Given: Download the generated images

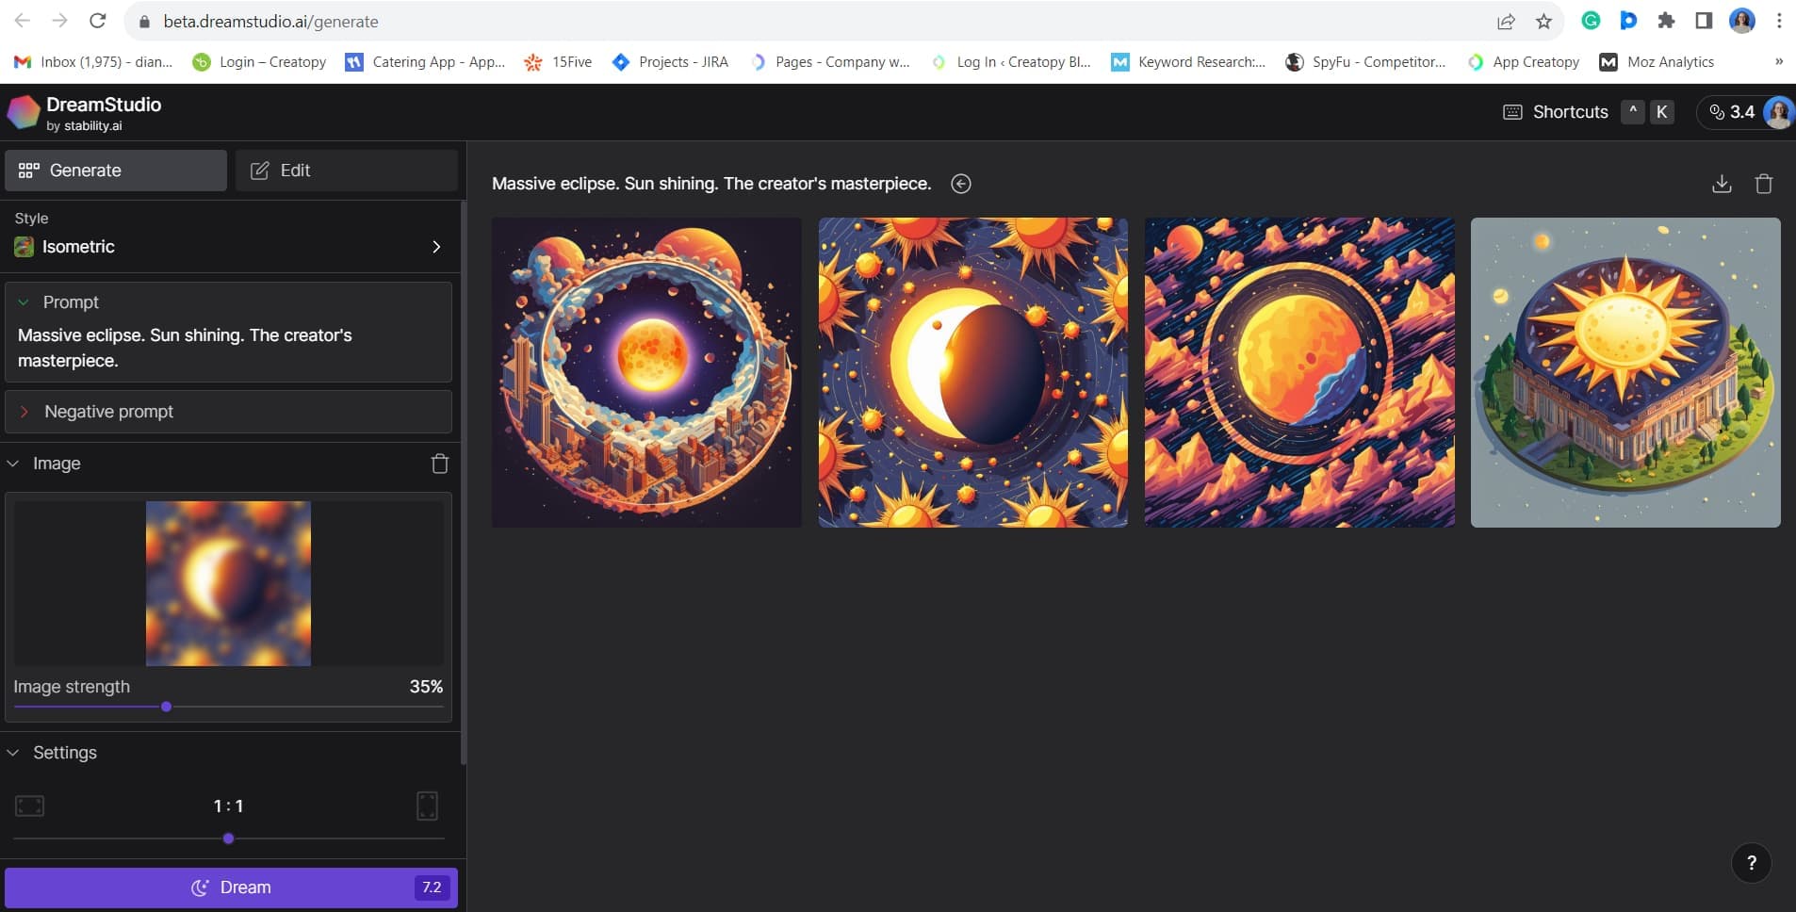Looking at the screenshot, I should pyautogui.click(x=1721, y=183).
